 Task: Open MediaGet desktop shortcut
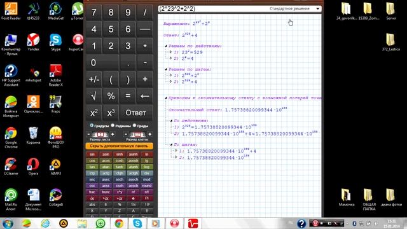55,11
